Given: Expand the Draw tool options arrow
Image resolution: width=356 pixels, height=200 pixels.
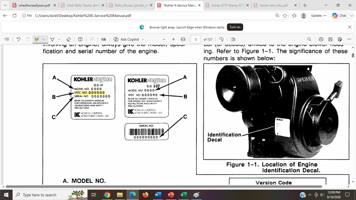Looking at the screenshot, I should (x=59, y=39).
